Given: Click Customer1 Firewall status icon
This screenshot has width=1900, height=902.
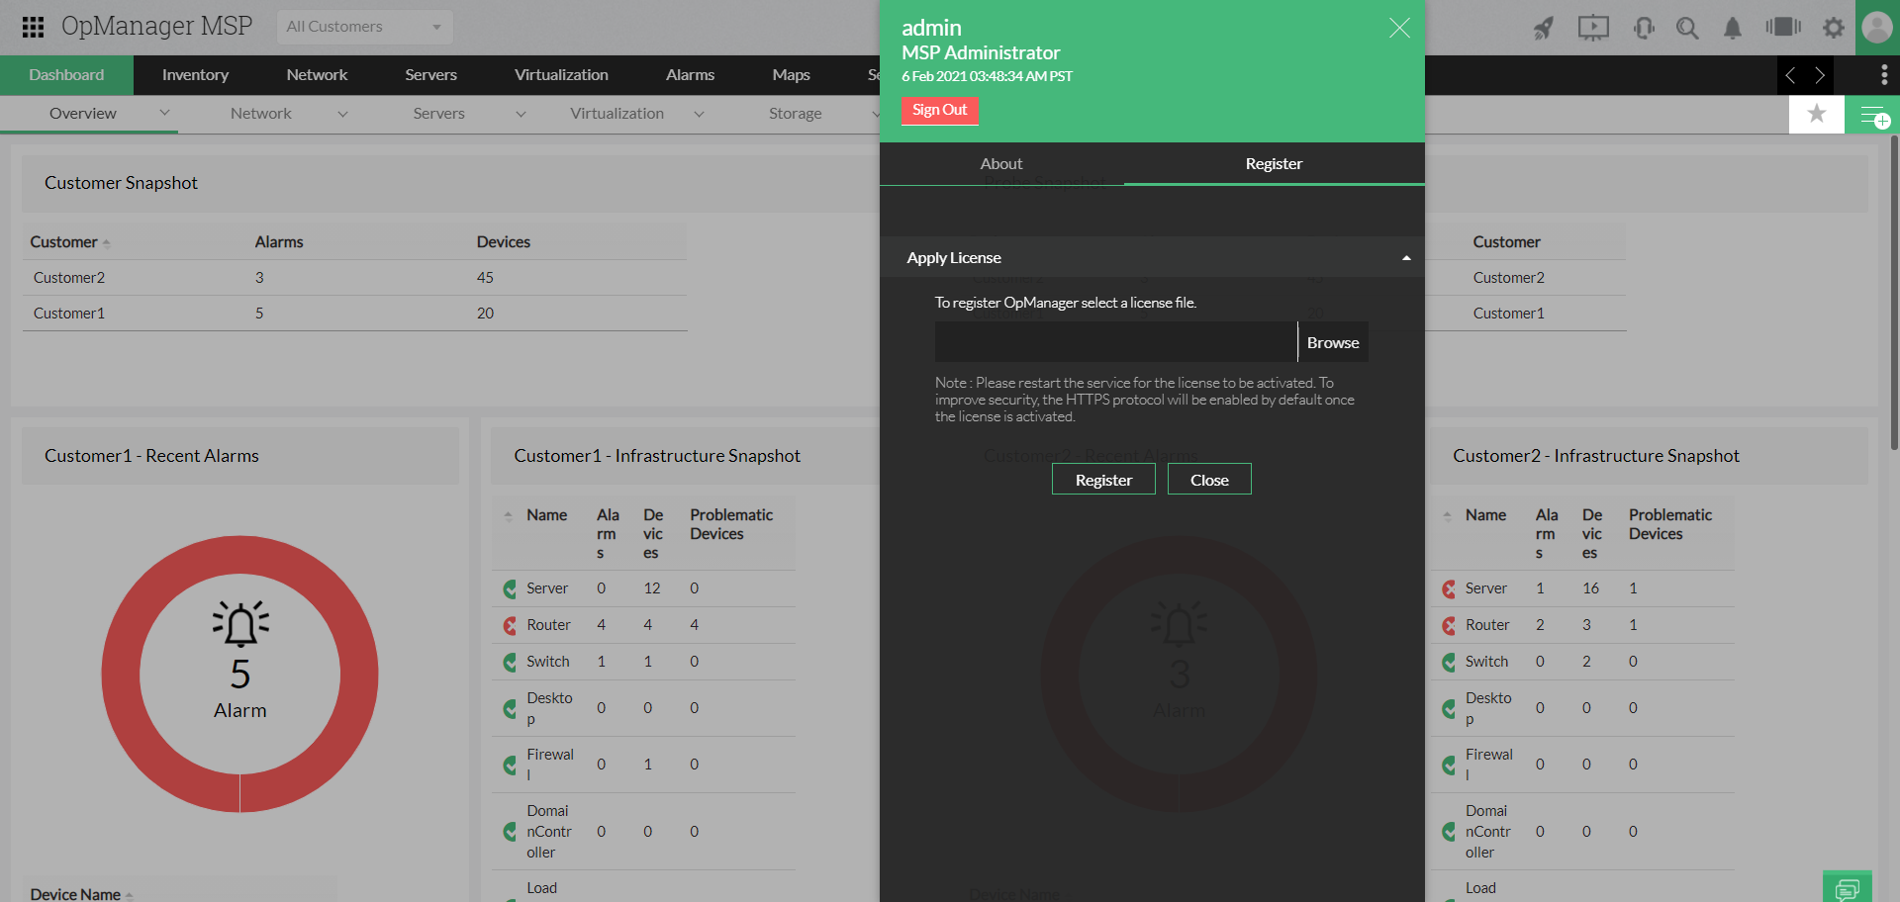Looking at the screenshot, I should click(x=510, y=766).
